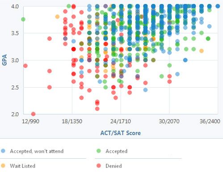Toggle the "Accepted" legend label
The image size is (223, 173).
pos(116,151)
